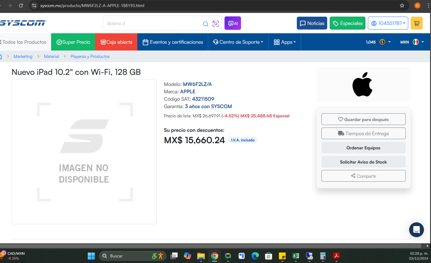
Task: Go forward in browser history
Action: [10, 6]
